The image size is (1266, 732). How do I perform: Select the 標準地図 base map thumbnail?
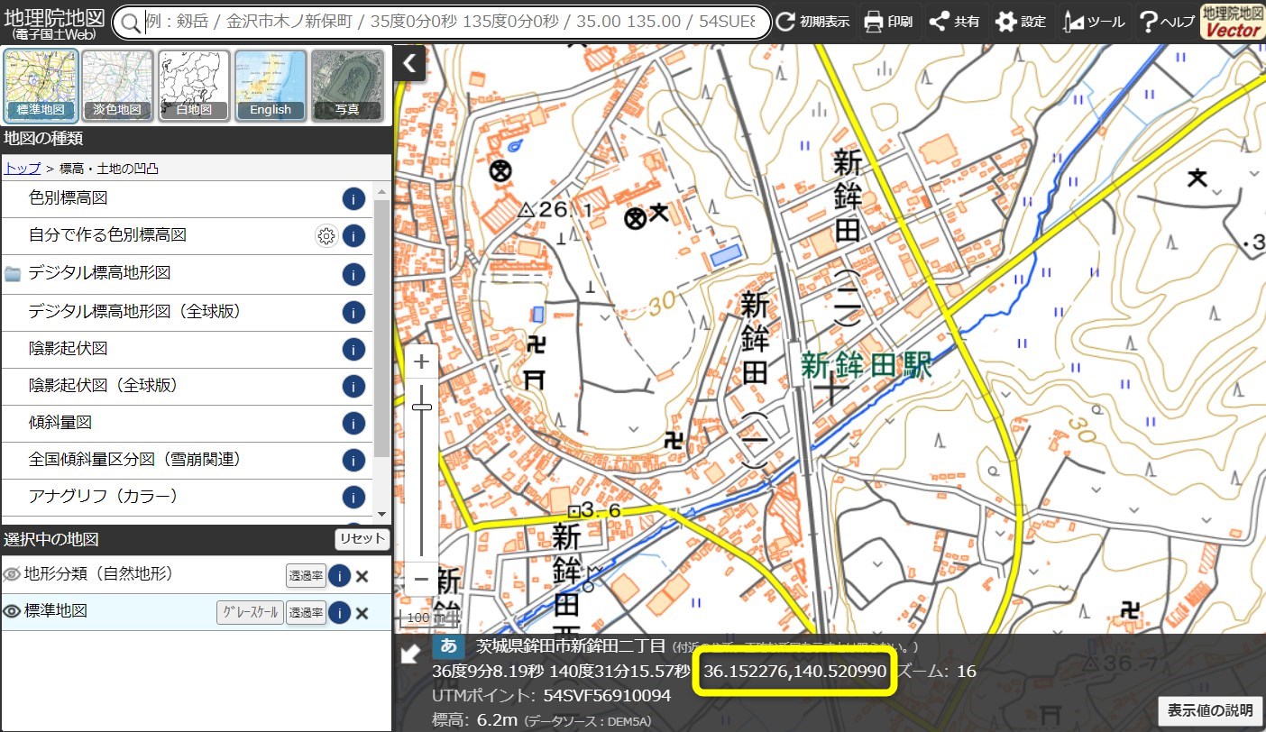40,86
